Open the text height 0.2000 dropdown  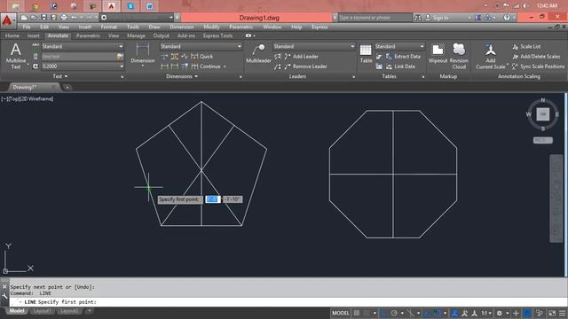pos(83,66)
